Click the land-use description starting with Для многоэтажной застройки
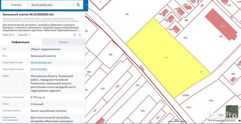 [x=42, y=27]
